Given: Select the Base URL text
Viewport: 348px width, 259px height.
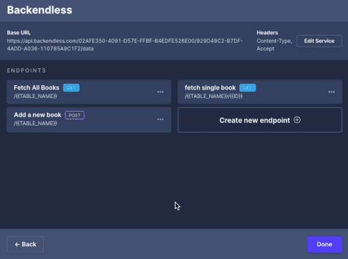Looking at the screenshot, I should pyautogui.click(x=125, y=44).
